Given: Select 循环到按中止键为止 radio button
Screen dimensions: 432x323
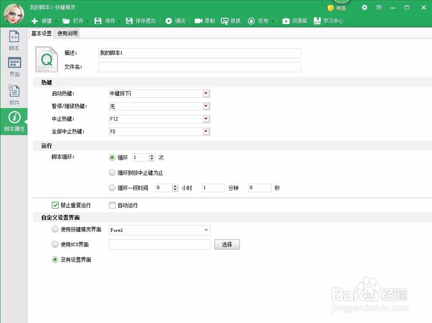Looking at the screenshot, I should [x=112, y=173].
